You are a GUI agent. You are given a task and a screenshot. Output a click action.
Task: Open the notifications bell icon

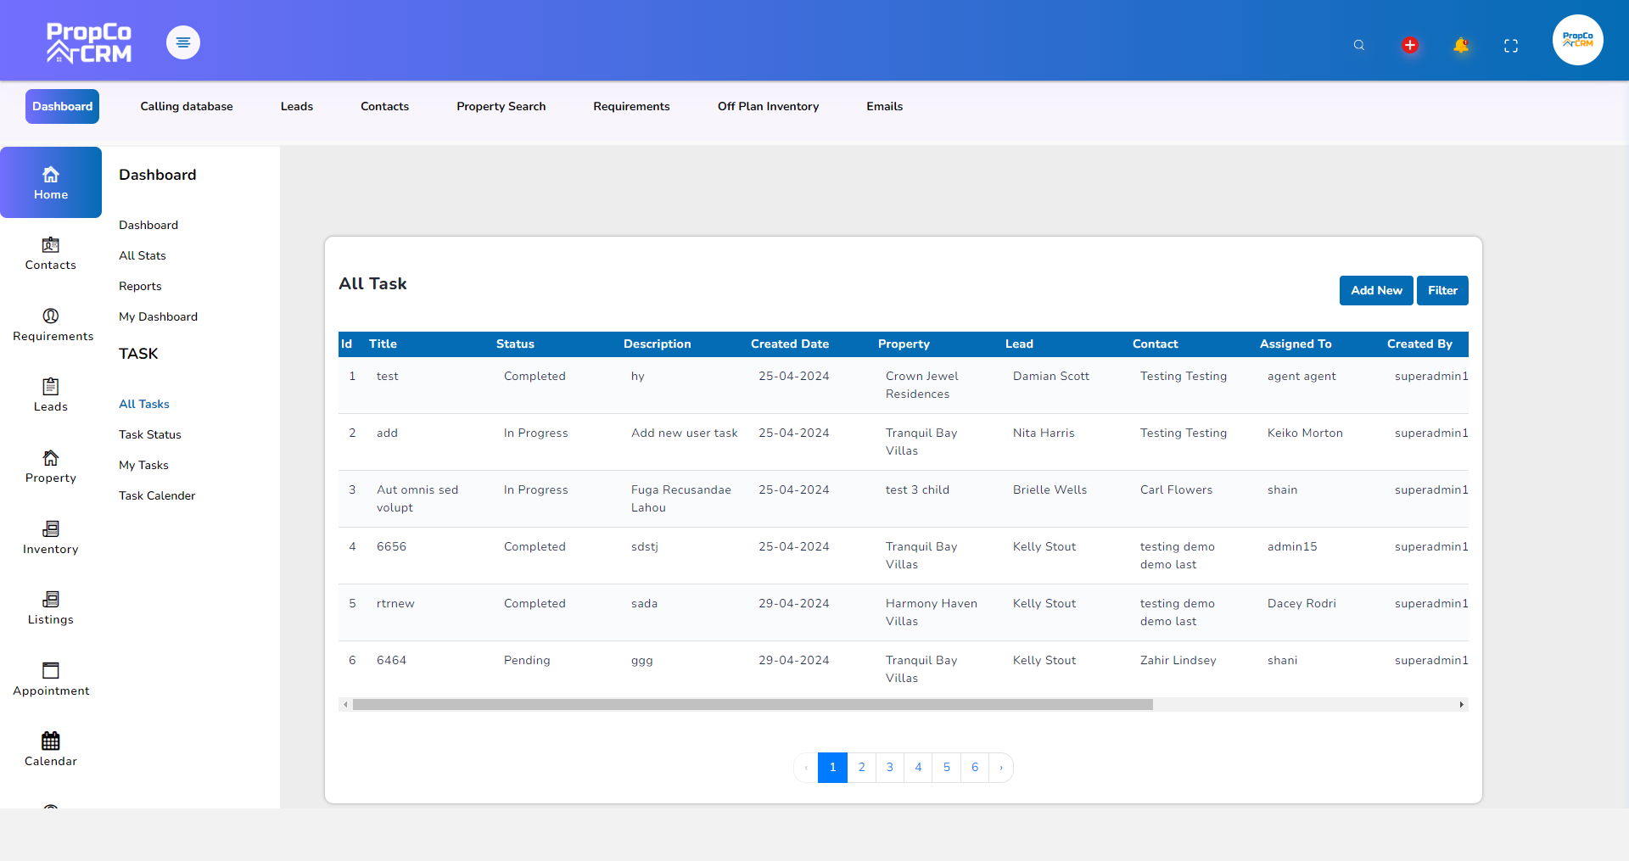[1460, 45]
